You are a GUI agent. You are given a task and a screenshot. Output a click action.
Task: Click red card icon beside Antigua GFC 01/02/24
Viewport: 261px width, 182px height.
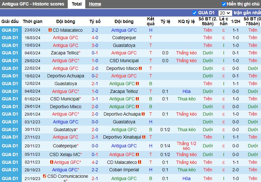(x=137, y=99)
